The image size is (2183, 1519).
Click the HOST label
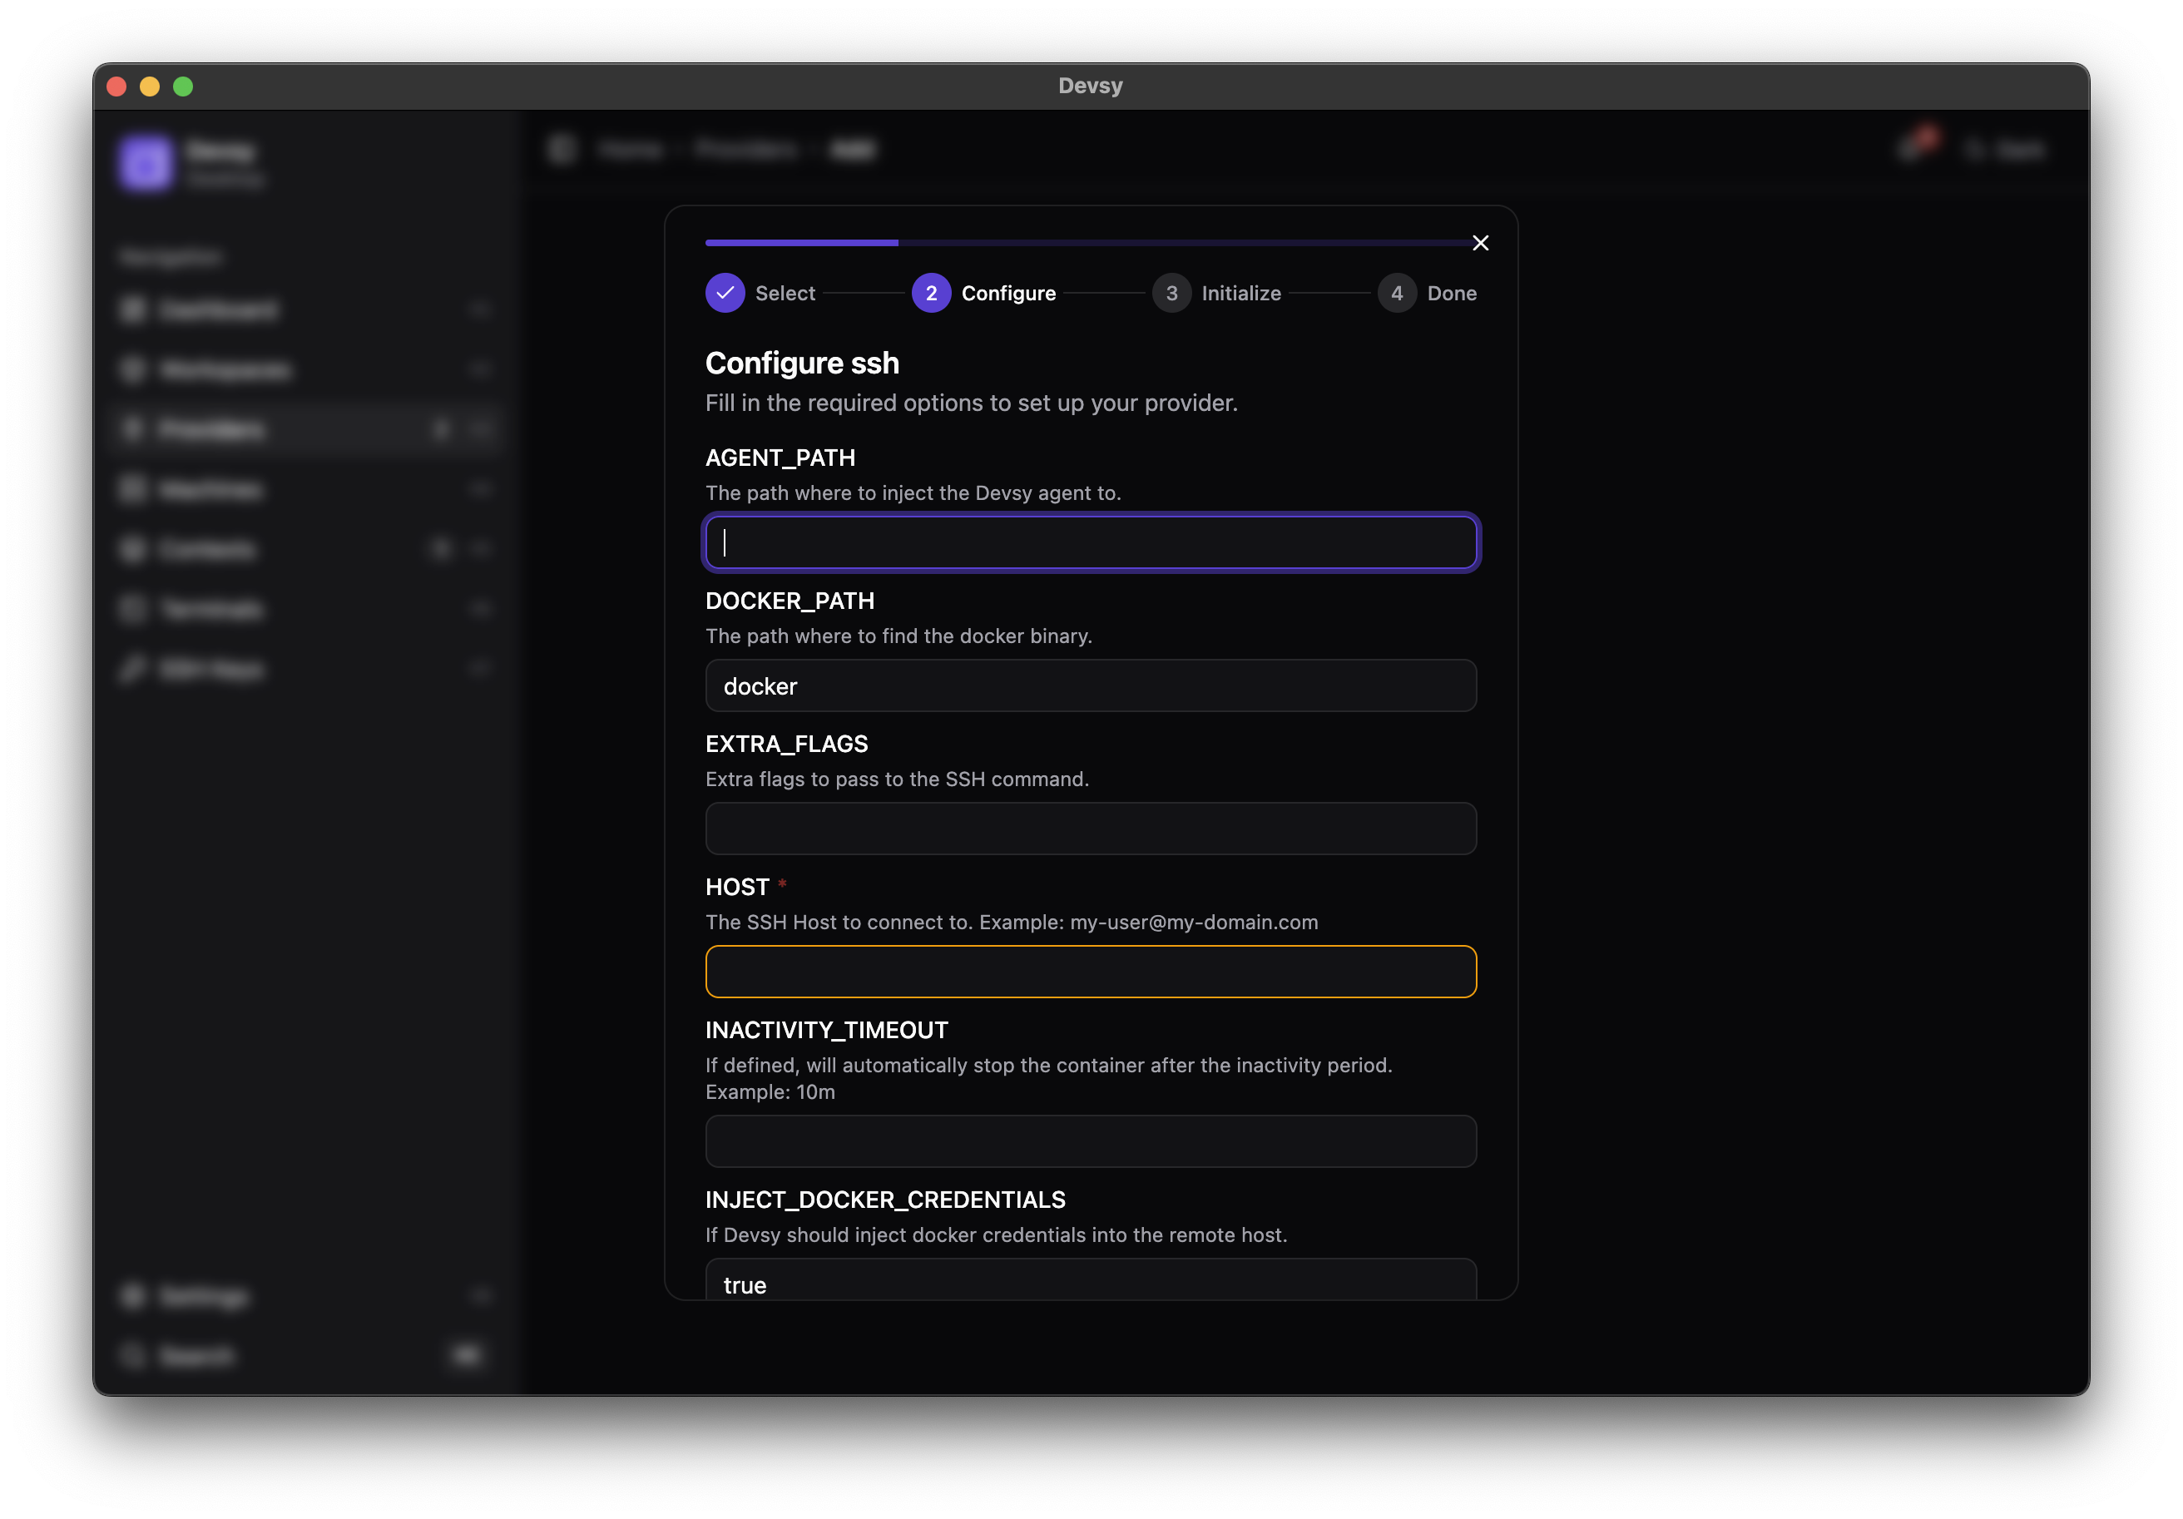738,887
